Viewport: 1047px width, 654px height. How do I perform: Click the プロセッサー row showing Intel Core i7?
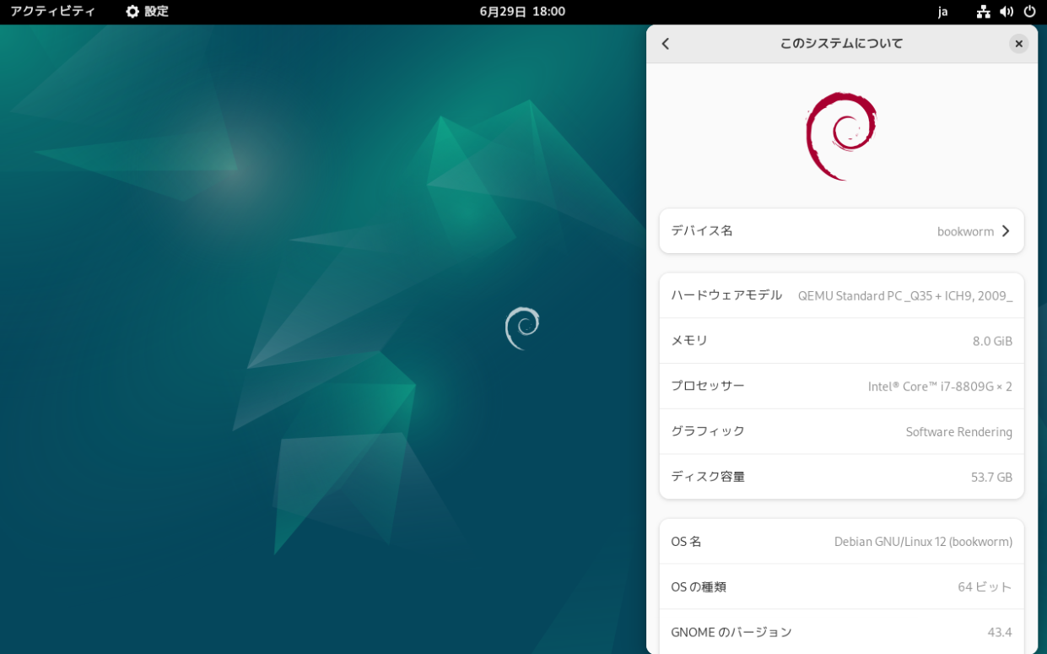(840, 386)
